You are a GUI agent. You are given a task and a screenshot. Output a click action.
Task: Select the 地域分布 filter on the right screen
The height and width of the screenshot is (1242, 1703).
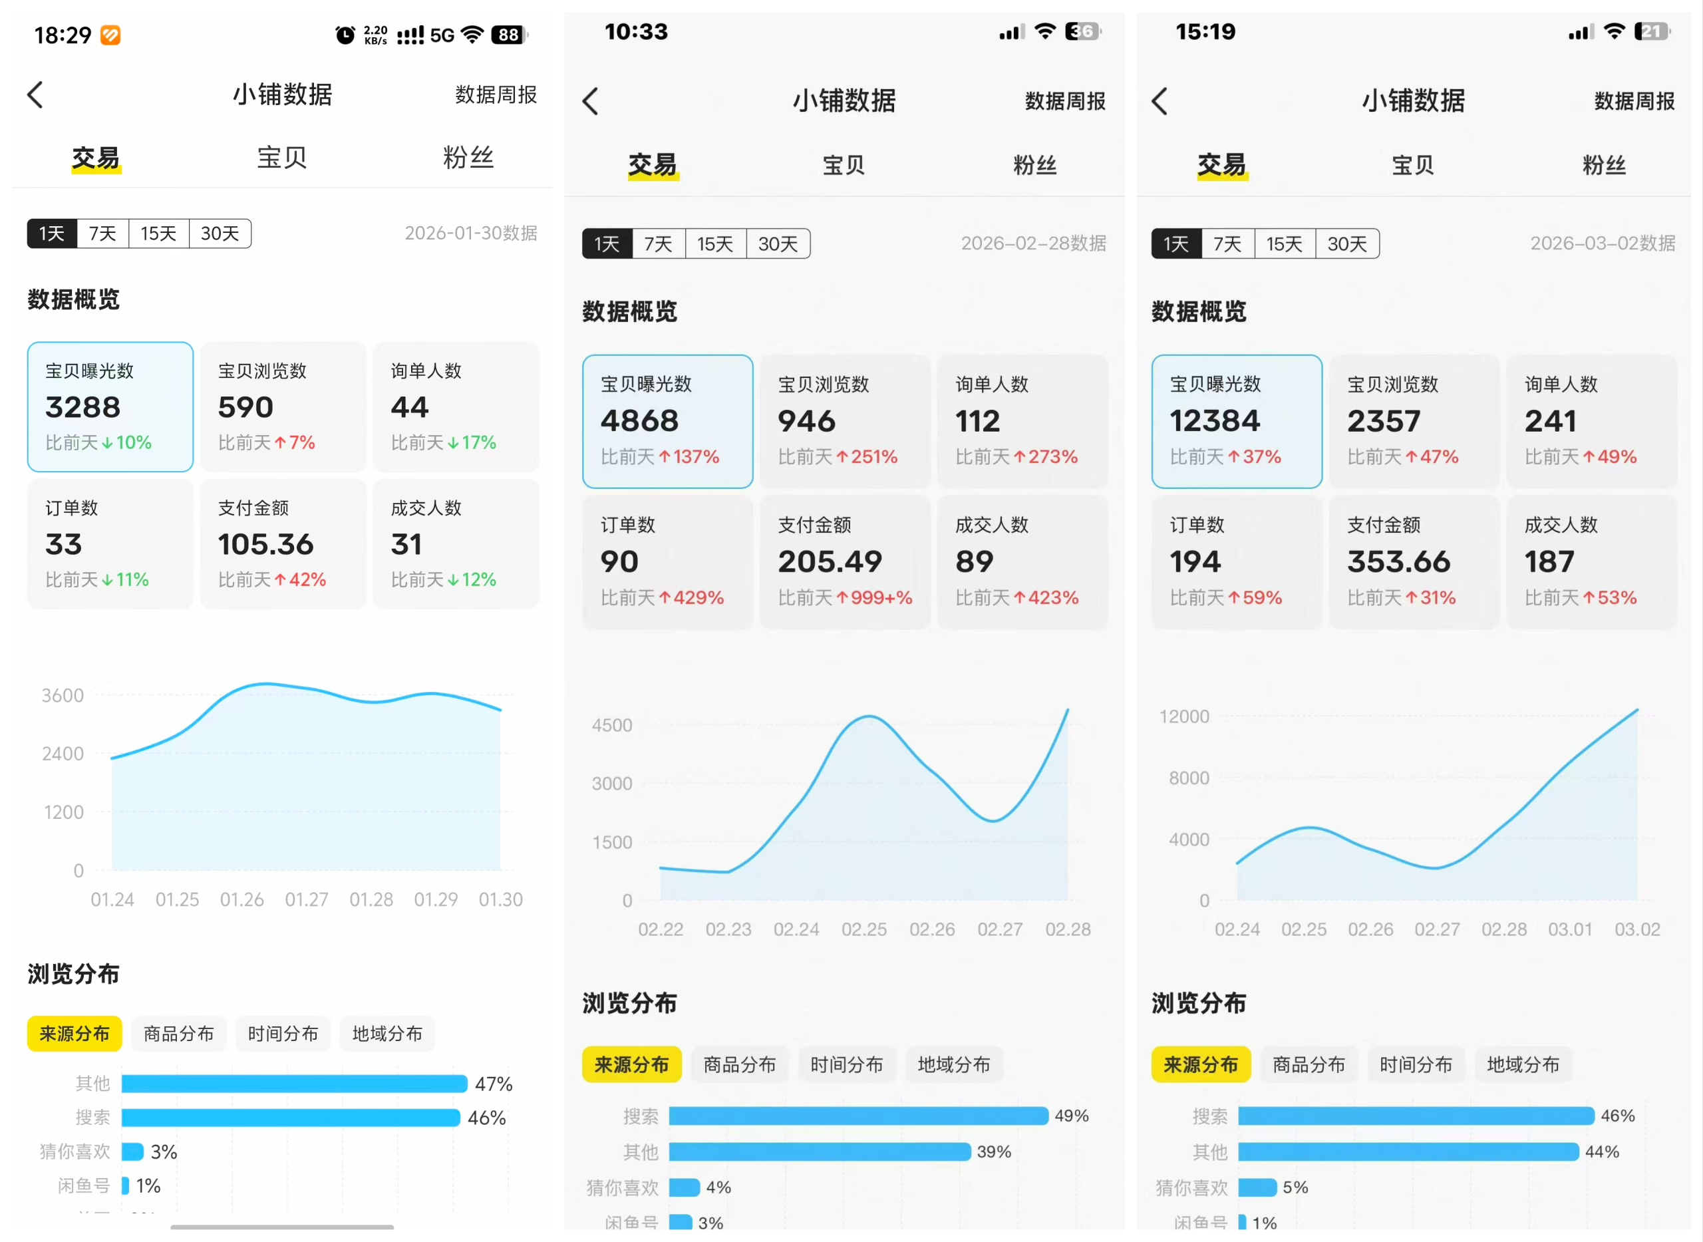(x=1523, y=1064)
